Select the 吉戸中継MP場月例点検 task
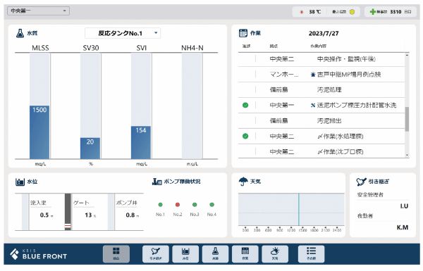This screenshot has width=423, height=271. [x=321, y=75]
